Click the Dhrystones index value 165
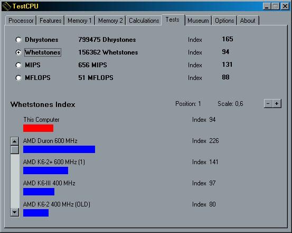Viewport: 292px width, 233px height. (x=228, y=39)
